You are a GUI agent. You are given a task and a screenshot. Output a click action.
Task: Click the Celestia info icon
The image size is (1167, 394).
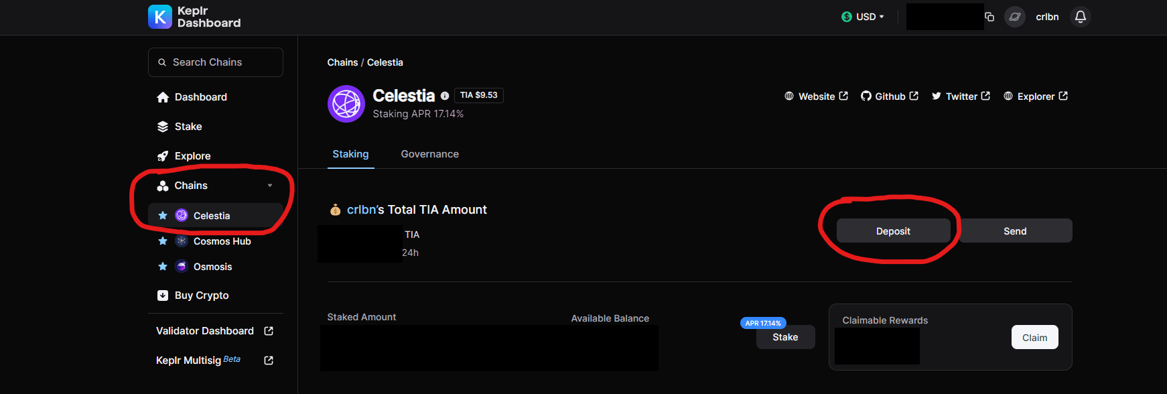pyautogui.click(x=445, y=96)
